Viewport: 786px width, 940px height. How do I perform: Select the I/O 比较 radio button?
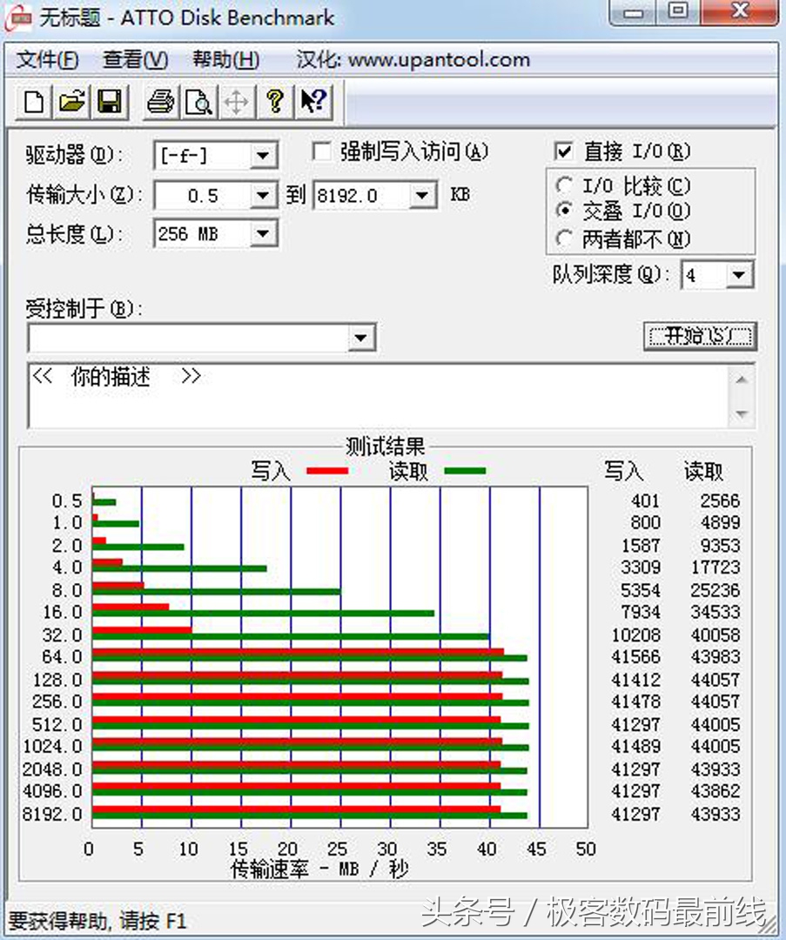click(565, 185)
